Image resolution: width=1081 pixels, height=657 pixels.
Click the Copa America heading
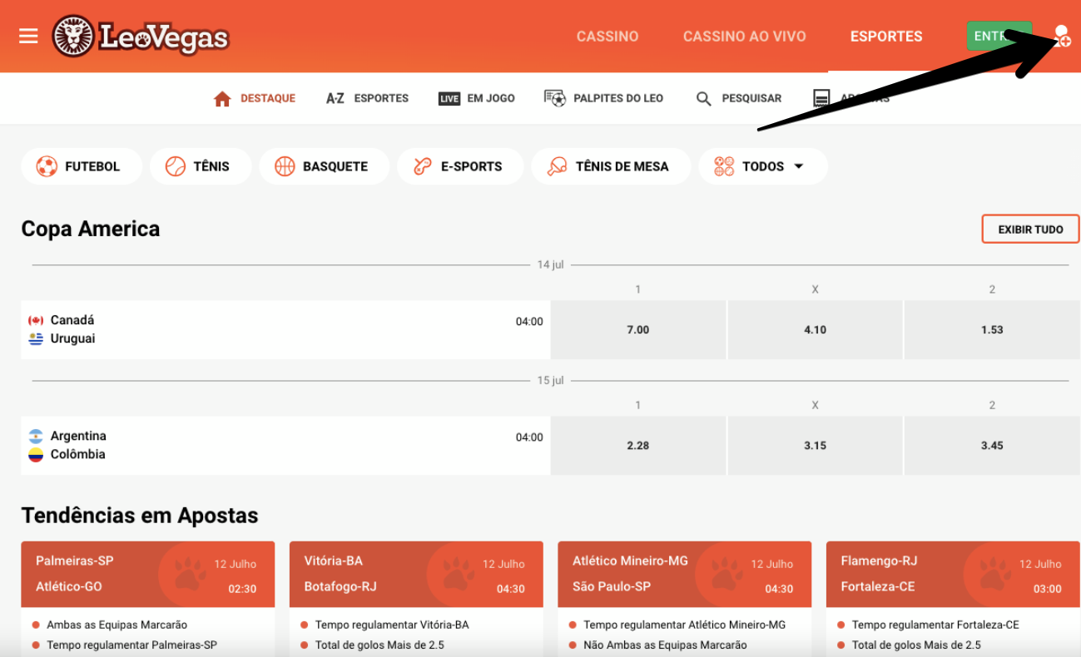point(91,229)
